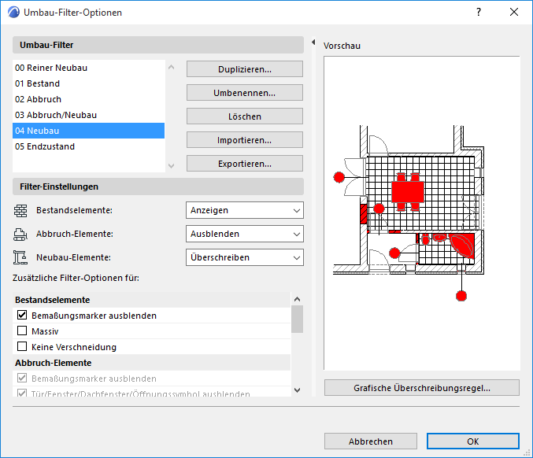The image size is (533, 458).
Task: Confirm with the OK button
Action: click(x=473, y=441)
